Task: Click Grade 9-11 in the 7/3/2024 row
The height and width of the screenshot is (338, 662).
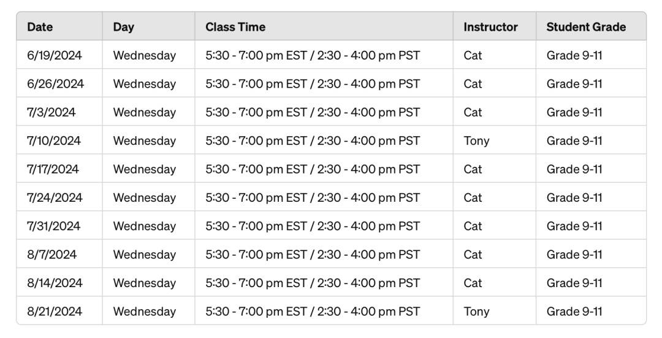Action: (574, 112)
